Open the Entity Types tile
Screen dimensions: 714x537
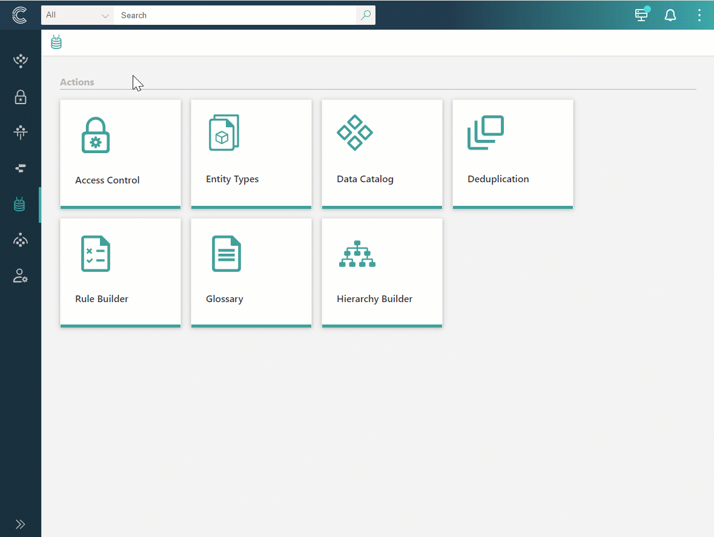pos(251,153)
